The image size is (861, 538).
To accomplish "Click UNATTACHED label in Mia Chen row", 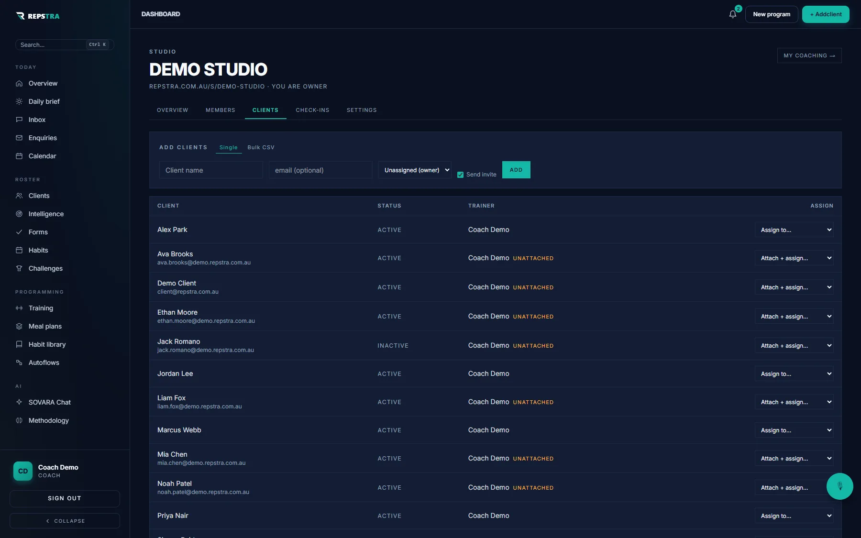I will (x=533, y=459).
